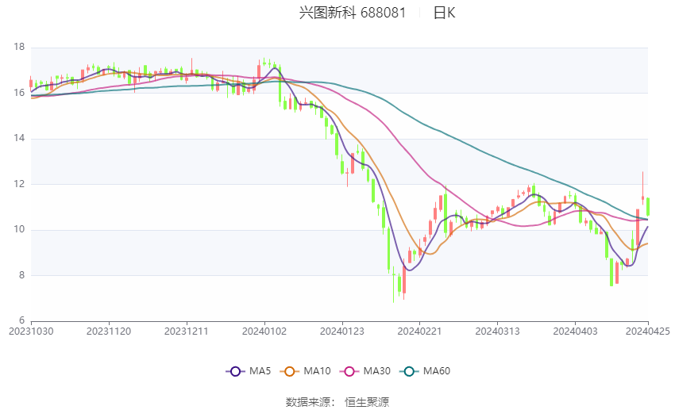Hide the MA60 series via its label
This screenshot has width=675, height=410.
[437, 371]
